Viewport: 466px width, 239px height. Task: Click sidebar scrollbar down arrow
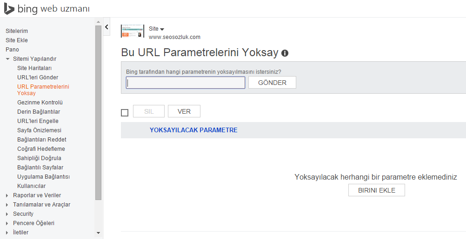click(x=98, y=233)
